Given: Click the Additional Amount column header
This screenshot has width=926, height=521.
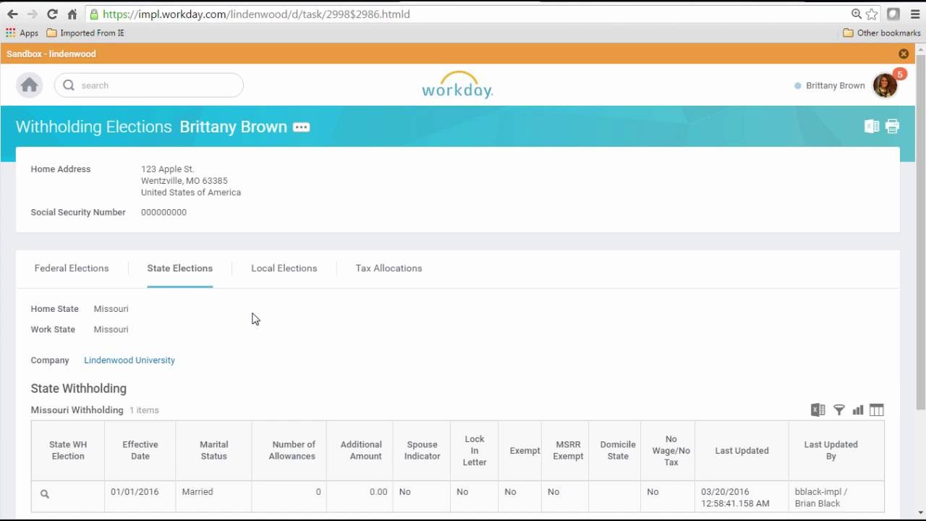Looking at the screenshot, I should pyautogui.click(x=361, y=450).
